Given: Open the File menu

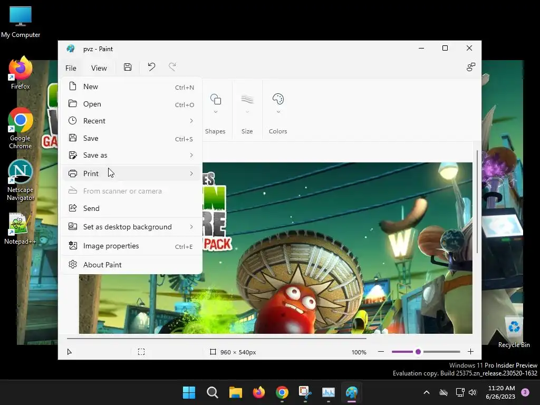Looking at the screenshot, I should click(x=71, y=68).
